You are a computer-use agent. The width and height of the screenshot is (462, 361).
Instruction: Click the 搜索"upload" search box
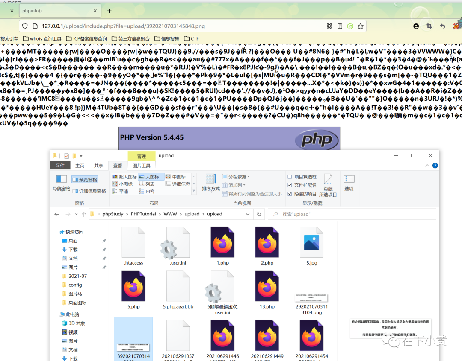pyautogui.click(x=352, y=214)
